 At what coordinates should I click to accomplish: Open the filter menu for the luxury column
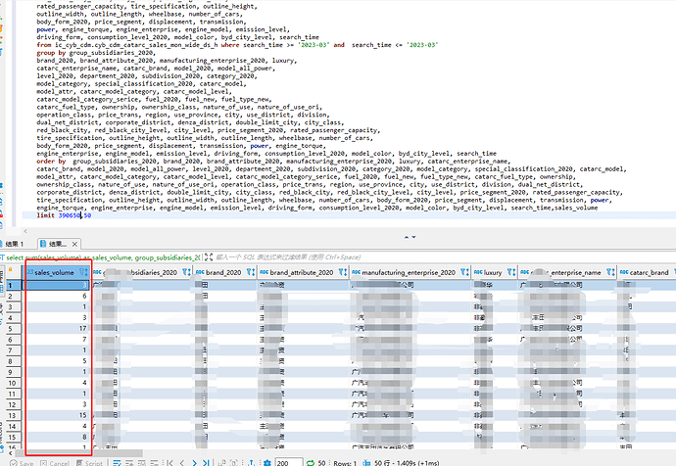coord(510,272)
